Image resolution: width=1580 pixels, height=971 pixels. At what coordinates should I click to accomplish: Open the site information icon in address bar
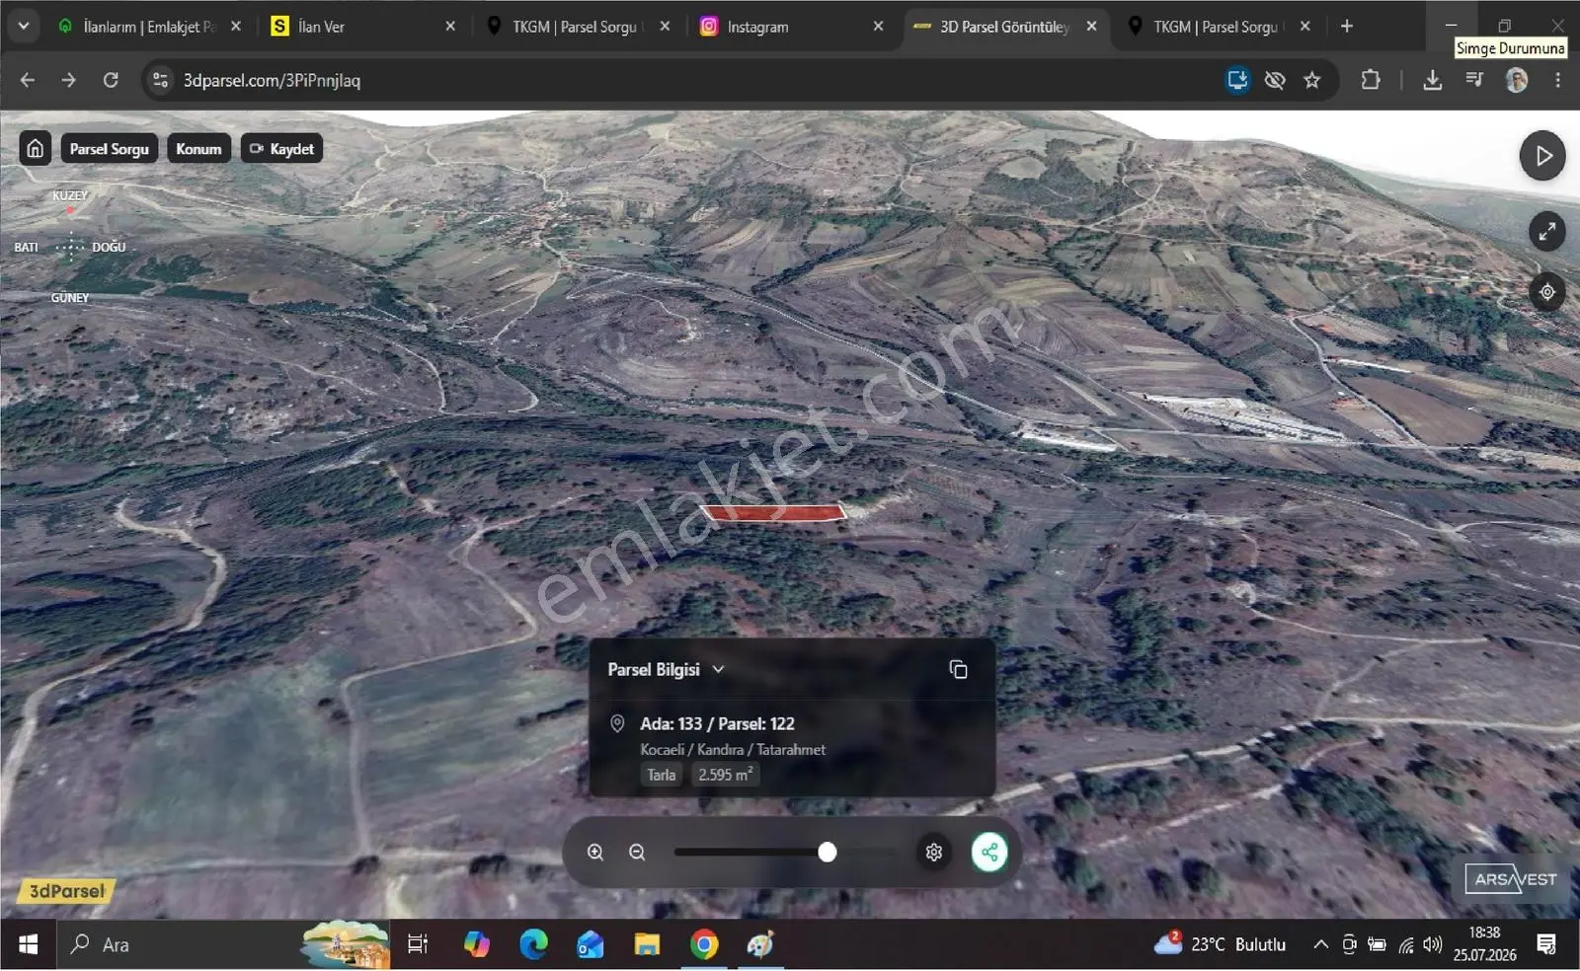pos(160,80)
